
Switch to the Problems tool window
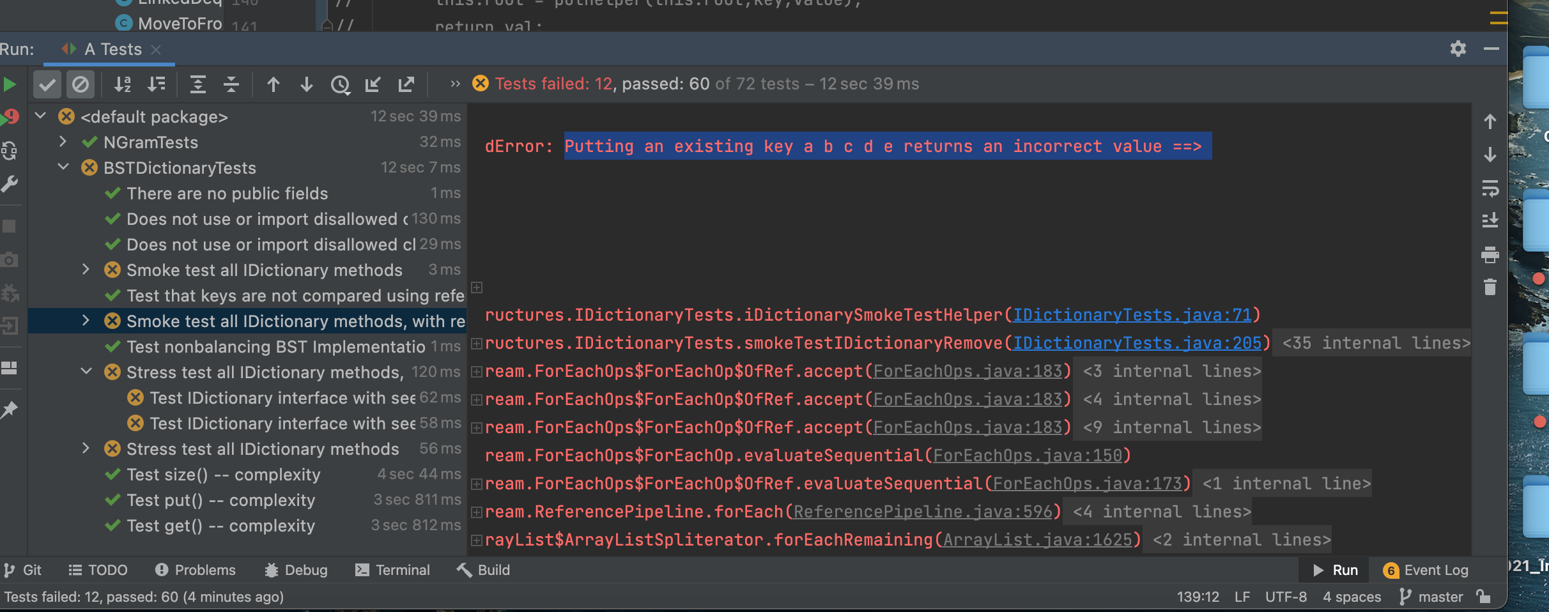point(196,570)
